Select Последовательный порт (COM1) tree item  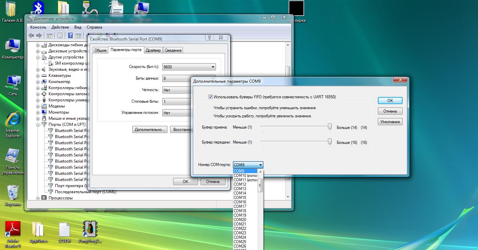[x=86, y=192]
